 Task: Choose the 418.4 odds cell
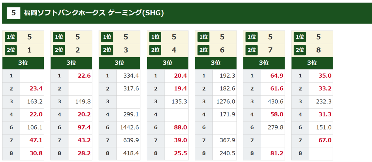point(128,153)
